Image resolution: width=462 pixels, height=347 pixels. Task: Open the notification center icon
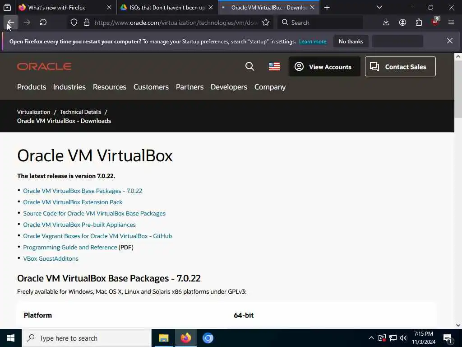coord(448,338)
